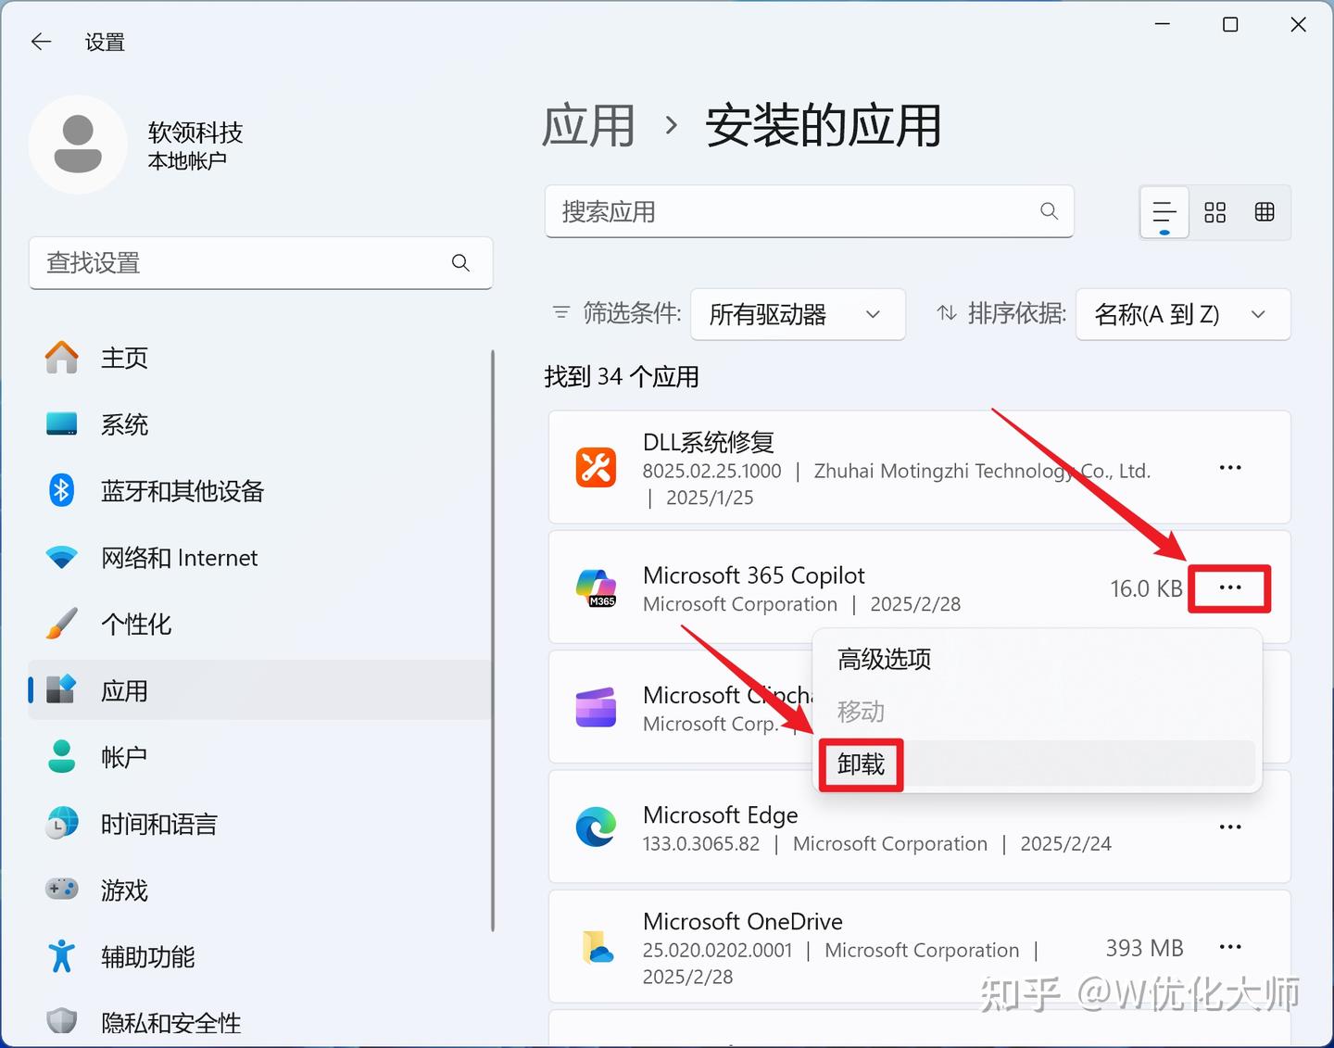Switch to grid view layout
This screenshot has width=1334, height=1048.
tap(1214, 212)
